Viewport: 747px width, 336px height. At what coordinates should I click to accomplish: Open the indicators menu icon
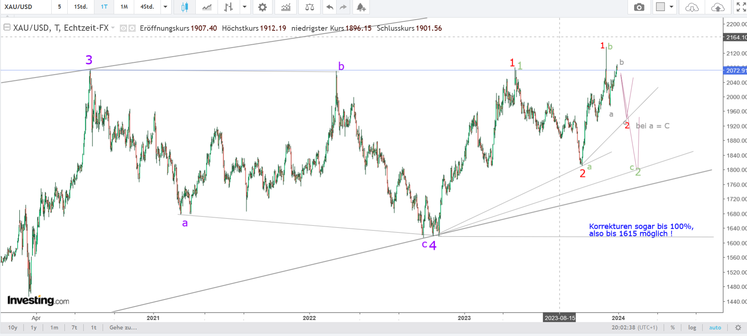click(286, 7)
